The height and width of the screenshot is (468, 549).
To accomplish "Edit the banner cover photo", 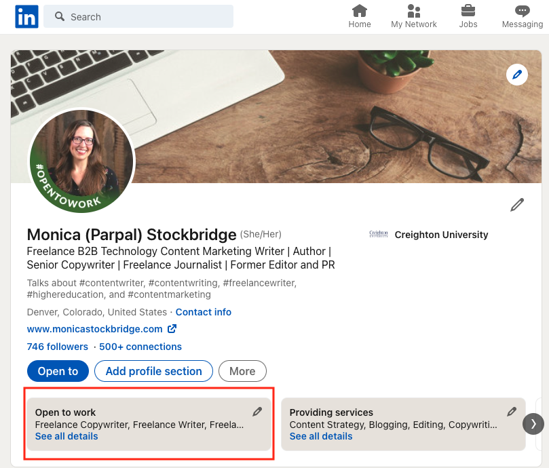I will point(517,75).
